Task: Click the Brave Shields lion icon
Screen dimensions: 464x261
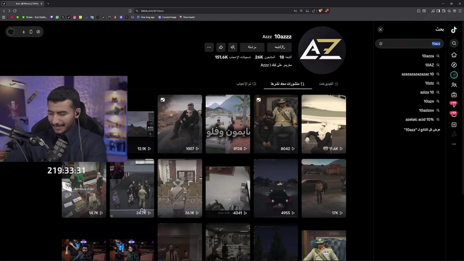Action: pos(320,11)
